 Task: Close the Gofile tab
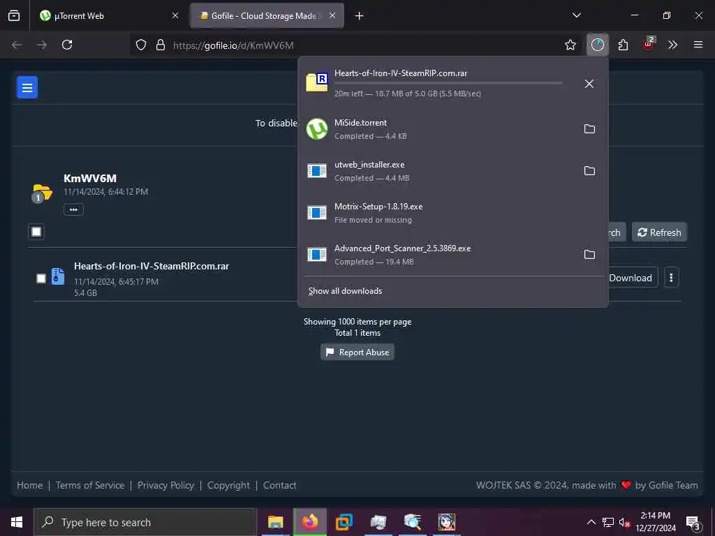[332, 16]
